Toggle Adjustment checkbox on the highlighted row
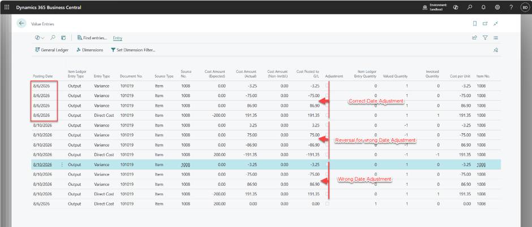This screenshot has width=532, height=227. (x=327, y=165)
